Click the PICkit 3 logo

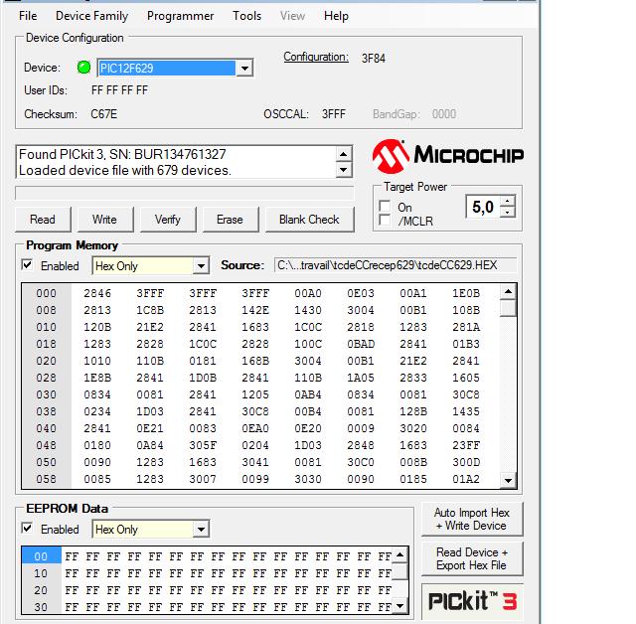(x=472, y=601)
